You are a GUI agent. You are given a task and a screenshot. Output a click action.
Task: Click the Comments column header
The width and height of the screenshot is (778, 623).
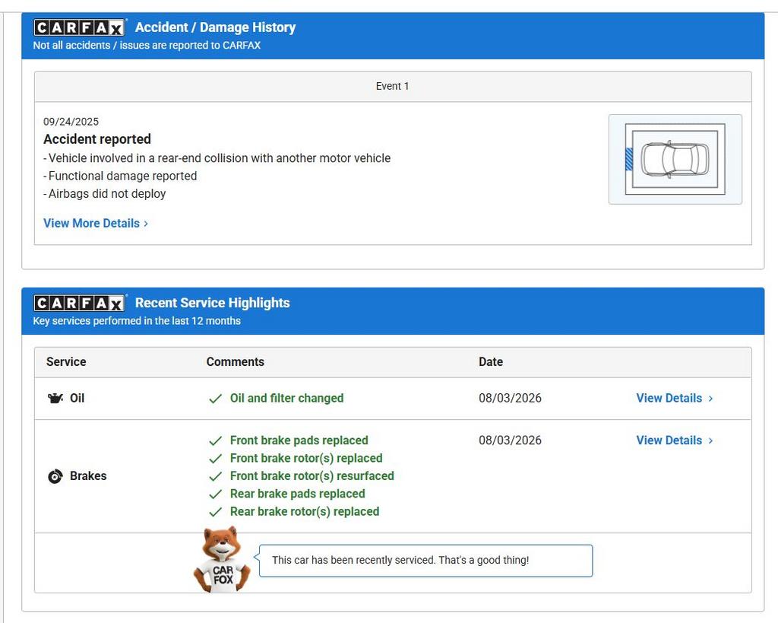[x=236, y=361]
